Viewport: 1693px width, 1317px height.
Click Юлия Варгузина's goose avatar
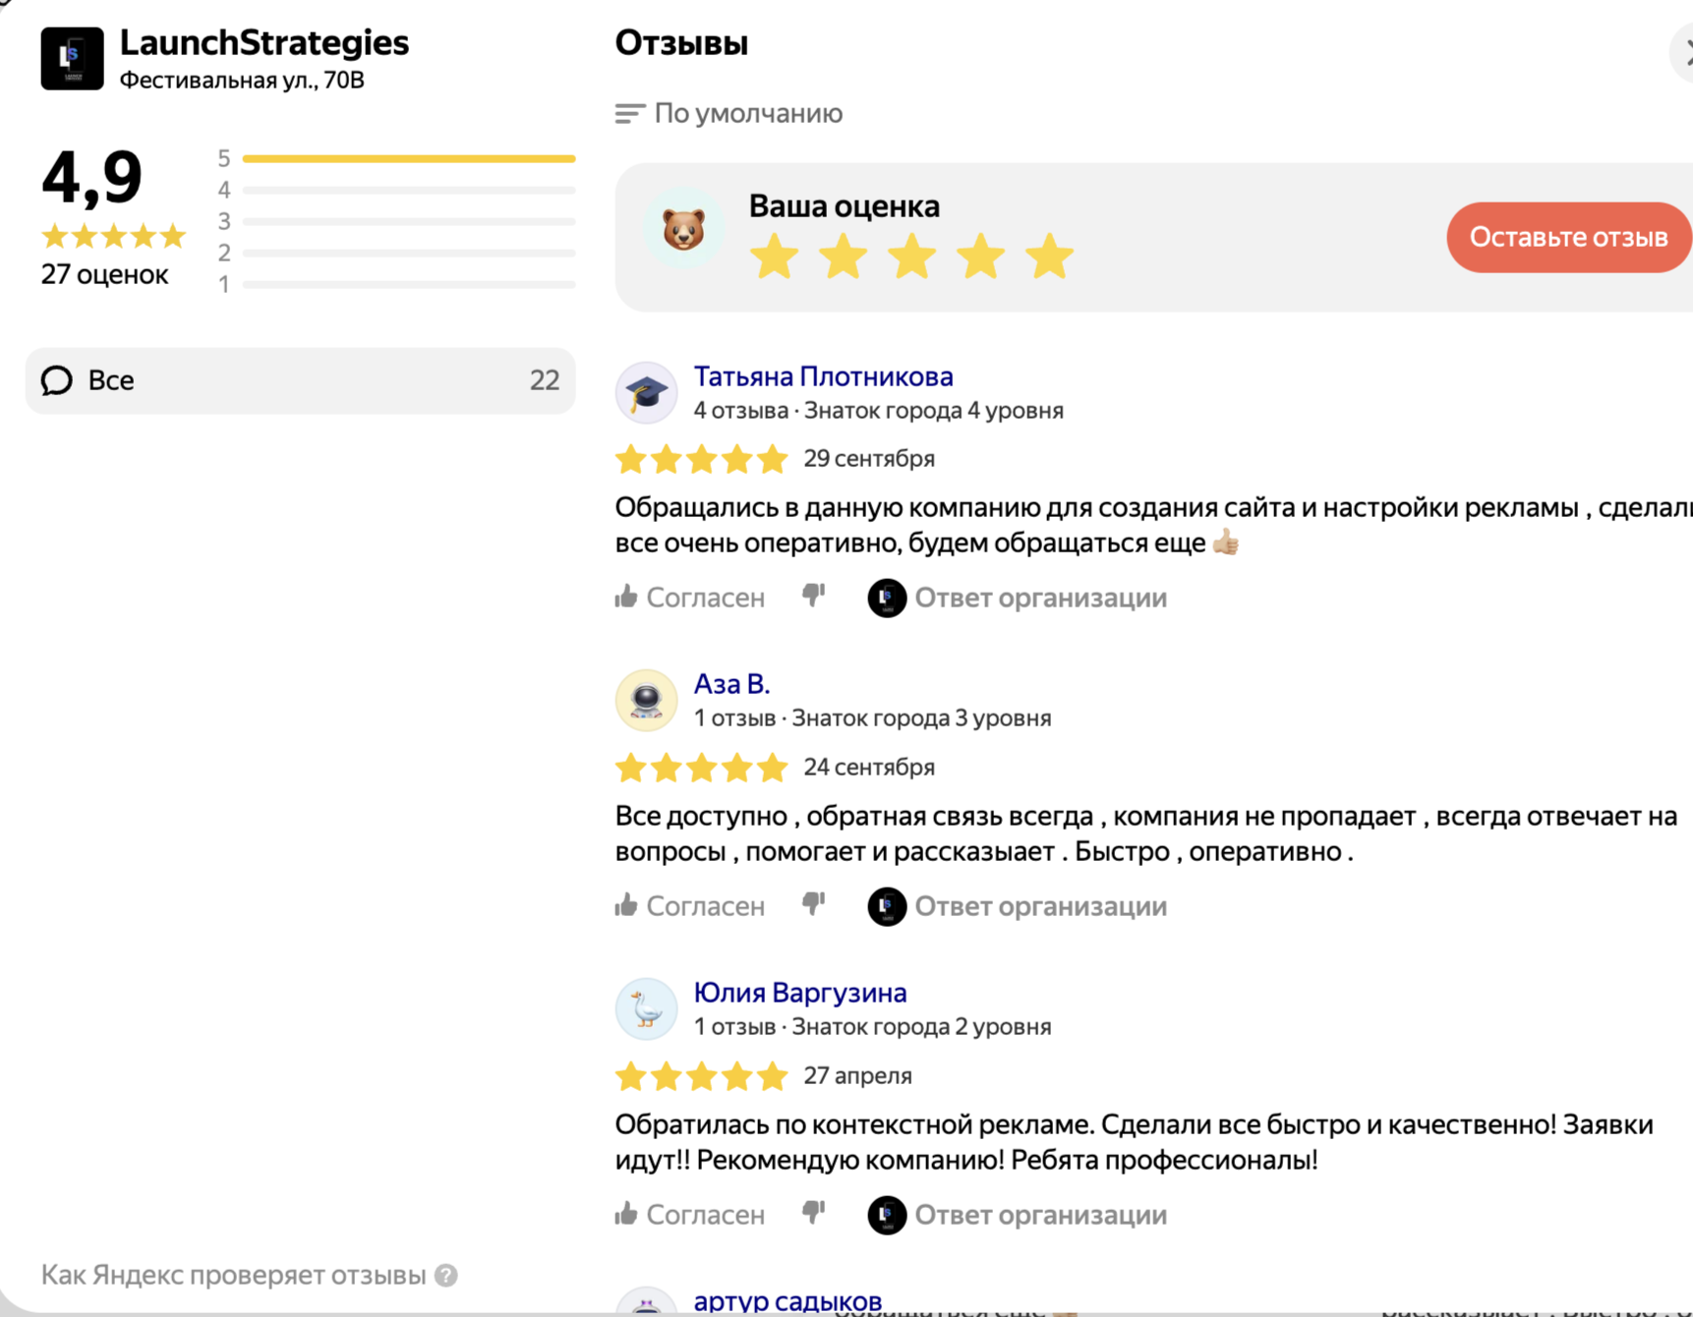point(646,1007)
